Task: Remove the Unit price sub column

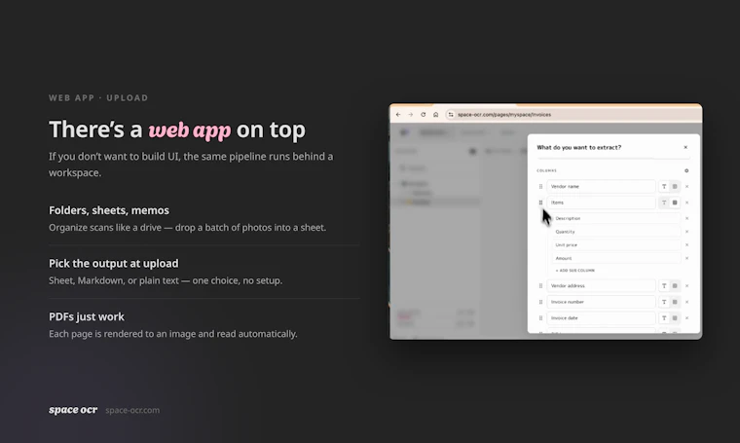Action: [687, 244]
